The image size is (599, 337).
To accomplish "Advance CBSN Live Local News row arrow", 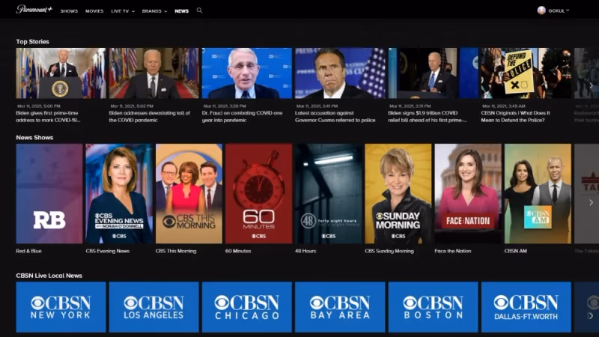I will (591, 315).
